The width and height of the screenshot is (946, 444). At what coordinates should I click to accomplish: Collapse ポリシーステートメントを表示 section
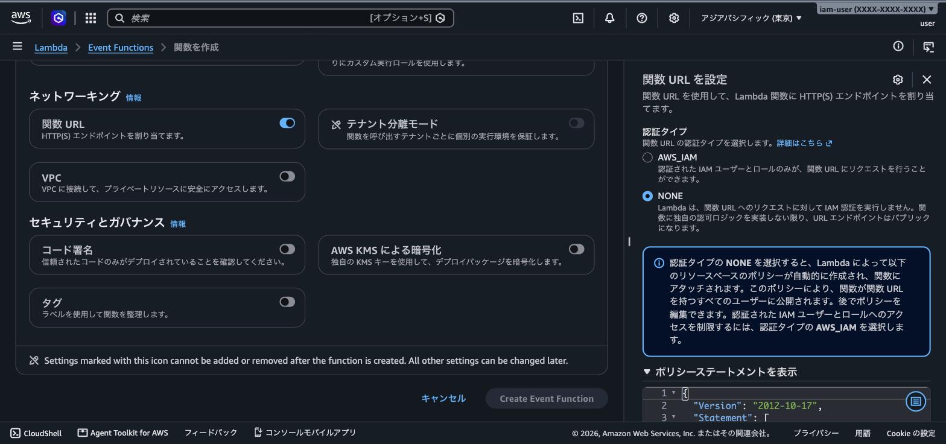pyautogui.click(x=720, y=372)
